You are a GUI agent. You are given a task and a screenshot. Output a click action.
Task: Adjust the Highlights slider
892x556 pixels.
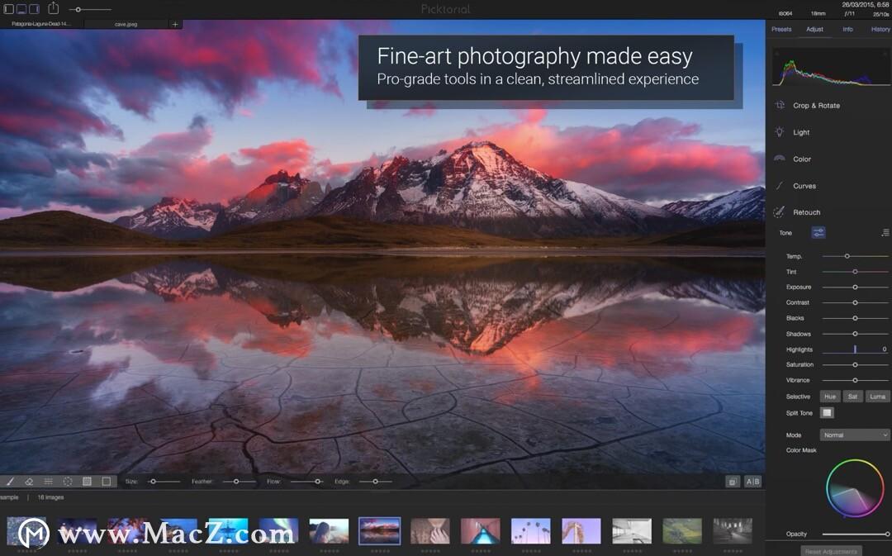pos(855,349)
